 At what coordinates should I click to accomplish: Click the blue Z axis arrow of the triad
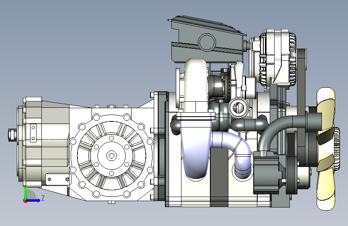(x=34, y=200)
